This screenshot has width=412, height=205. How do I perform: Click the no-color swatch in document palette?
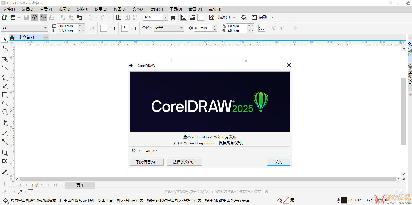pos(31,192)
